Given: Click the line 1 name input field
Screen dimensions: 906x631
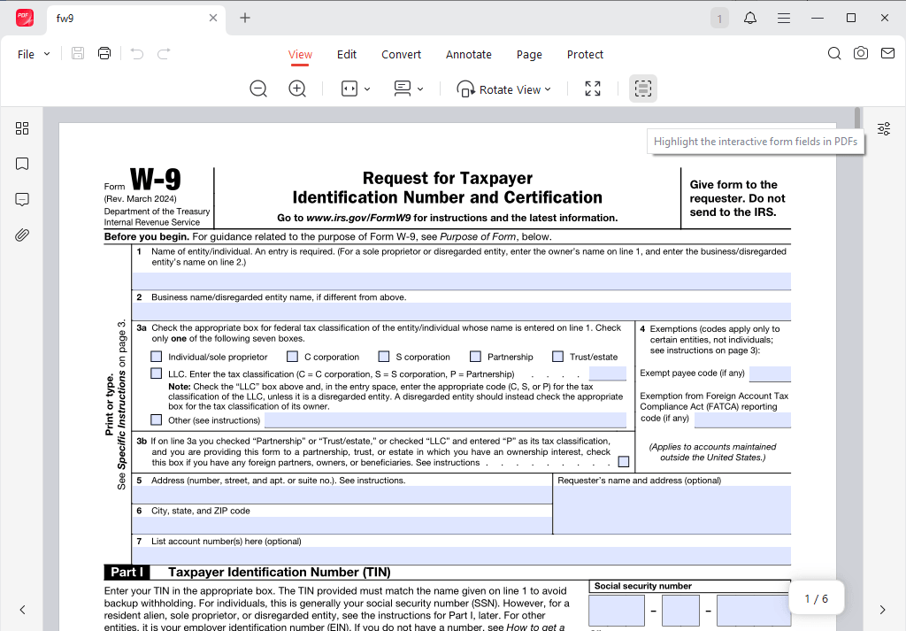Looking at the screenshot, I should tap(461, 281).
